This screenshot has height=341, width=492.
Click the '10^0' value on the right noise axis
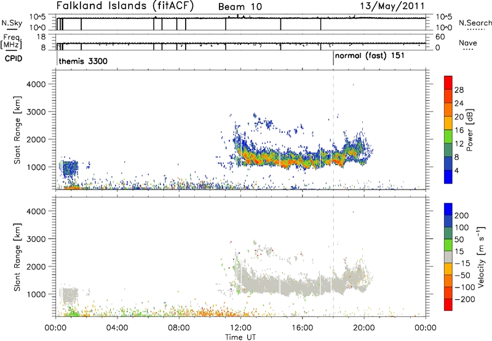pos(444,28)
